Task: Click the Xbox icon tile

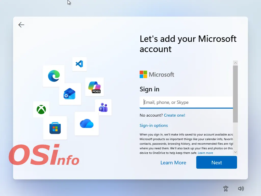Action: coord(41,109)
